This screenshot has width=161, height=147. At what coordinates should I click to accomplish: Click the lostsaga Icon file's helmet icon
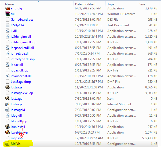(8, 99)
